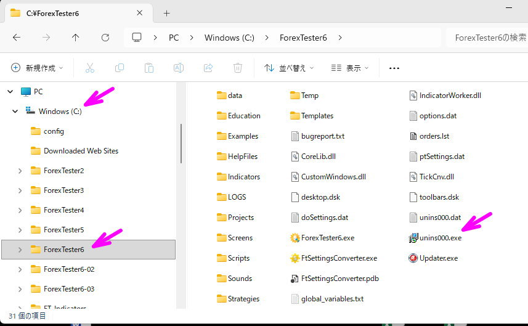Click the Copy icon in toolbar
The height and width of the screenshot is (326, 528).
coord(119,68)
